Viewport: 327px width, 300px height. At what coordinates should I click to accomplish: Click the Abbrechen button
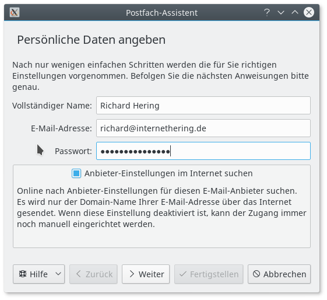pos(279,274)
